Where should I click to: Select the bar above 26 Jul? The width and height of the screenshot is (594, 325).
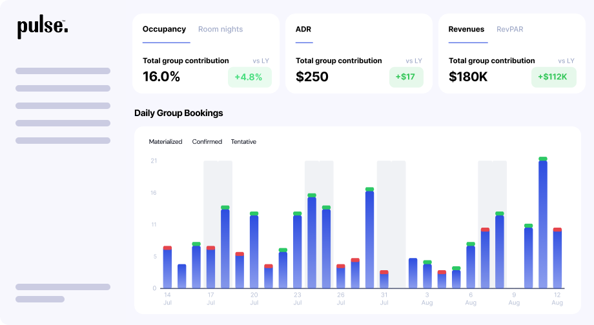pos(340,276)
